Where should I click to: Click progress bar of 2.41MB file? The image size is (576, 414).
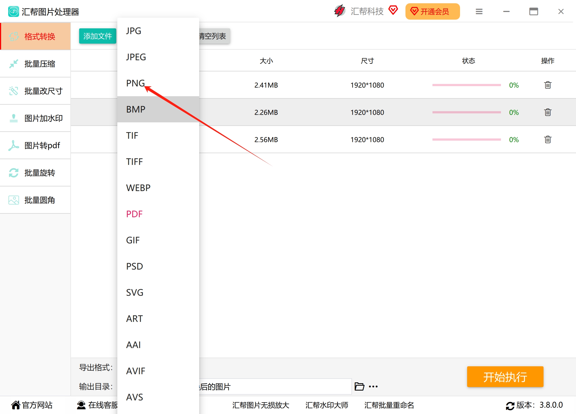[x=467, y=85]
